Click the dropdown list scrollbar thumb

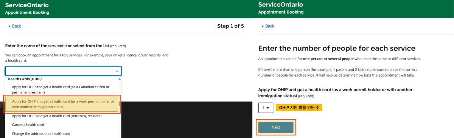tap(120, 104)
